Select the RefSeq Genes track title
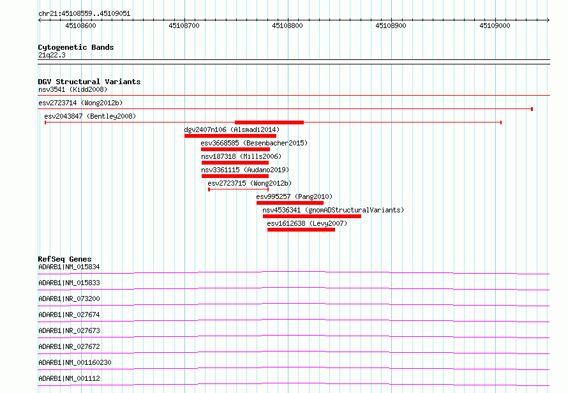This screenshot has width=568, height=393. 65,259
